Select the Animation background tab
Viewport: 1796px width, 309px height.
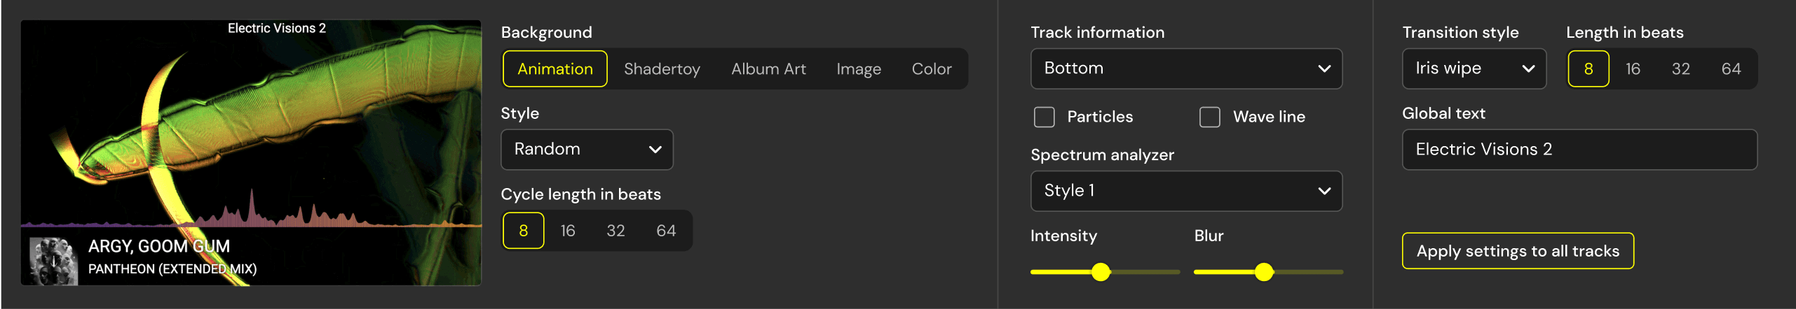click(555, 69)
